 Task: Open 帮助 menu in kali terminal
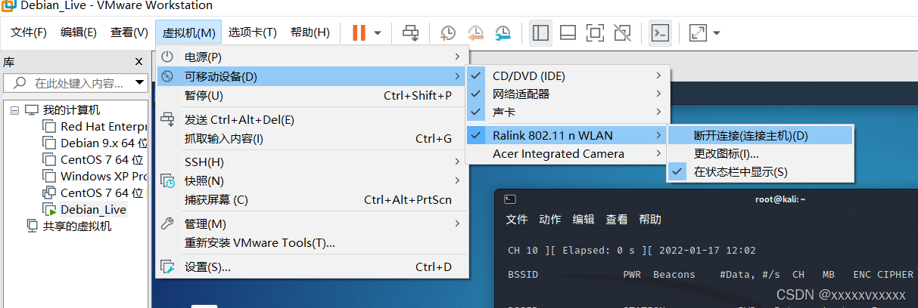[x=650, y=219]
